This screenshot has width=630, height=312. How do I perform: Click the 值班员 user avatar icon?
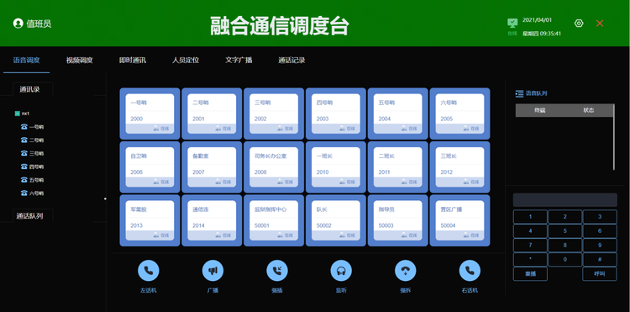click(x=18, y=24)
